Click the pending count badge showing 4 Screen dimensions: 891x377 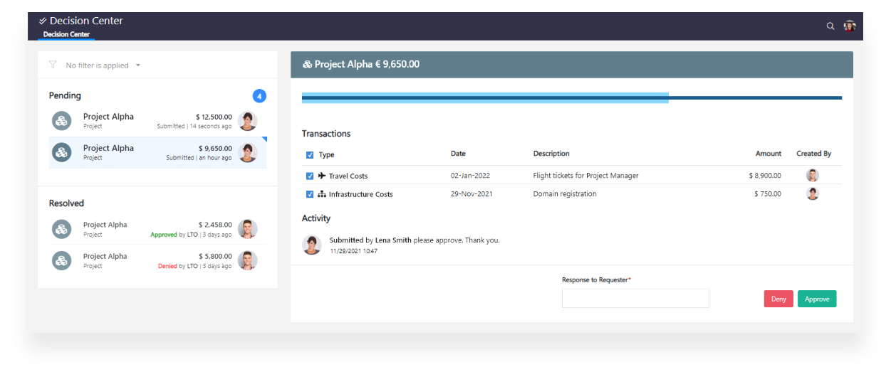pyautogui.click(x=259, y=96)
